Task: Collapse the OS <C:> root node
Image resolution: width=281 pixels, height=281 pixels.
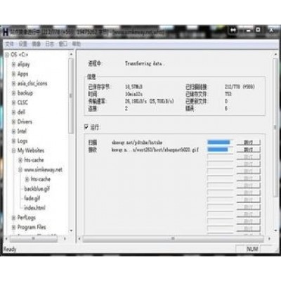Action: (x=8, y=55)
